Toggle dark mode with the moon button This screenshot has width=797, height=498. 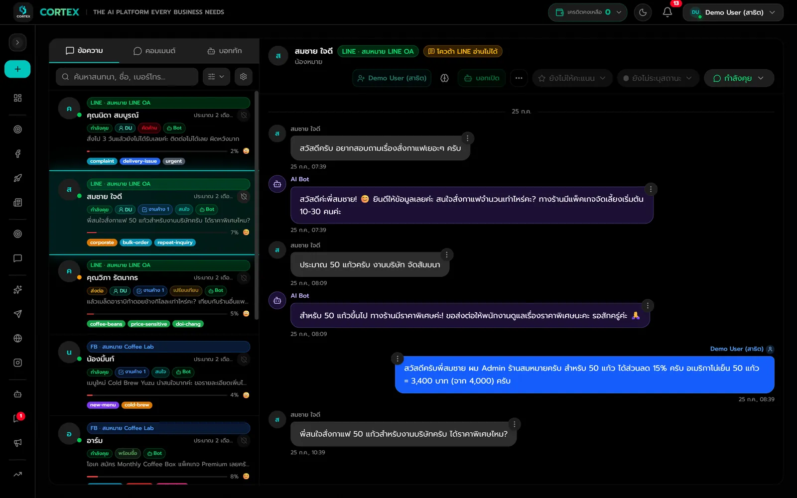click(643, 12)
